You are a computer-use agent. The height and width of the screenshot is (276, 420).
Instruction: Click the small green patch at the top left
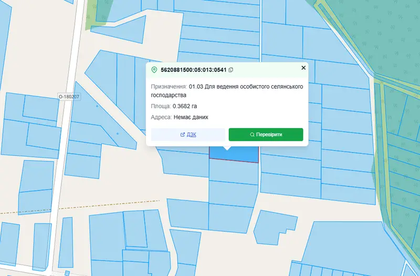[92, 16]
